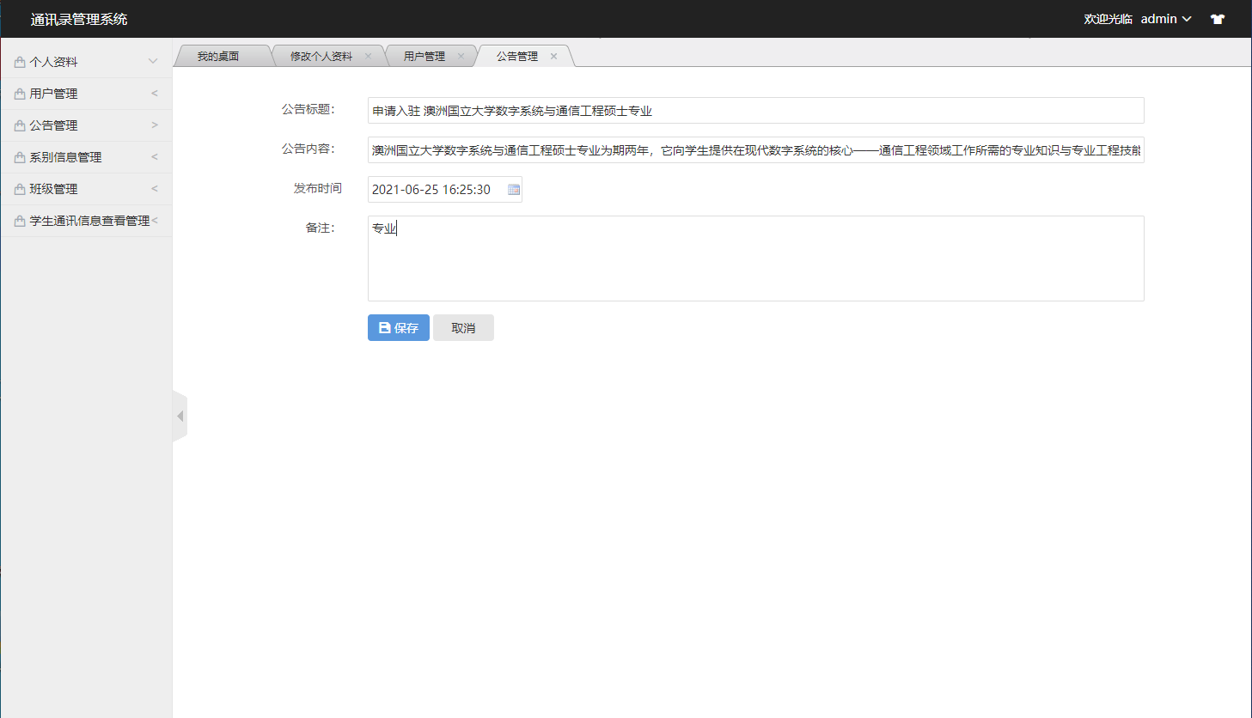
Task: Expand the 班级管理 menu section
Action: (x=154, y=188)
